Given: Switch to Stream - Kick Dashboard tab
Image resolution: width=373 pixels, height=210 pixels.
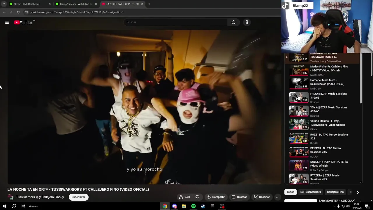Looking at the screenshot, I should coord(29,4).
